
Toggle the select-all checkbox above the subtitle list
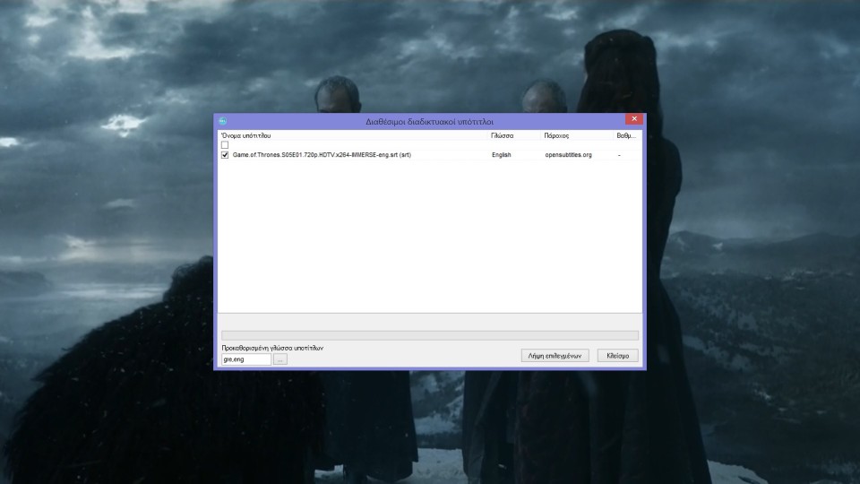(225, 144)
